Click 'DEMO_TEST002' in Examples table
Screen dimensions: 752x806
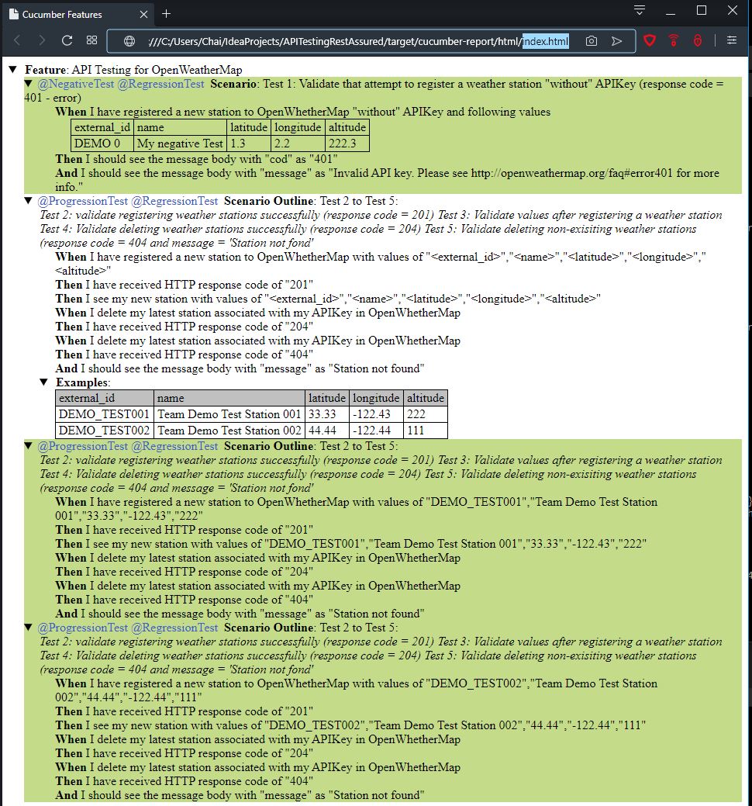pyautogui.click(x=105, y=431)
